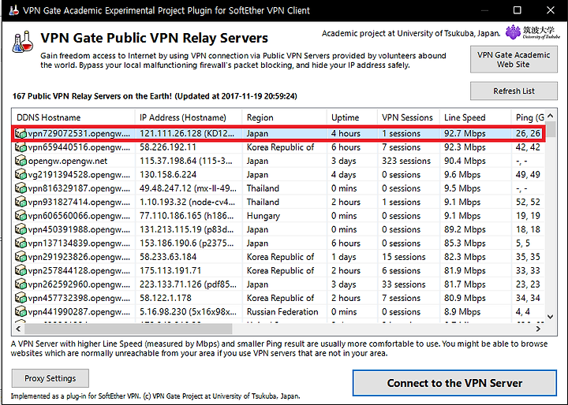Click the server icon for vpn606560066.opengw

tap(21, 216)
